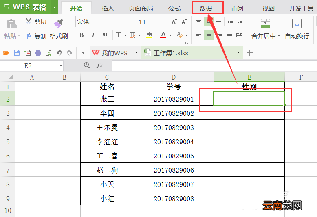Close the 我的WPS tab
This screenshot has height=217, width=317.
click(136, 53)
